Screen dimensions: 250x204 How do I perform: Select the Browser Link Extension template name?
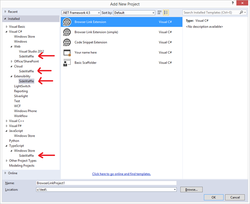tap(90, 22)
